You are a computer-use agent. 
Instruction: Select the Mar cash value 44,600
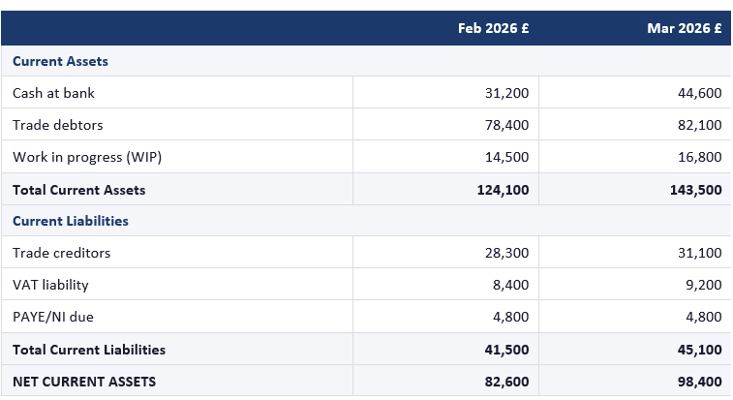(699, 93)
